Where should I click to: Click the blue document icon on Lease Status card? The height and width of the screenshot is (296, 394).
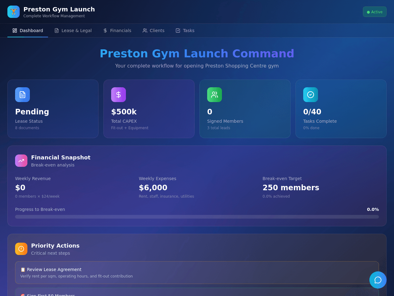tap(22, 95)
